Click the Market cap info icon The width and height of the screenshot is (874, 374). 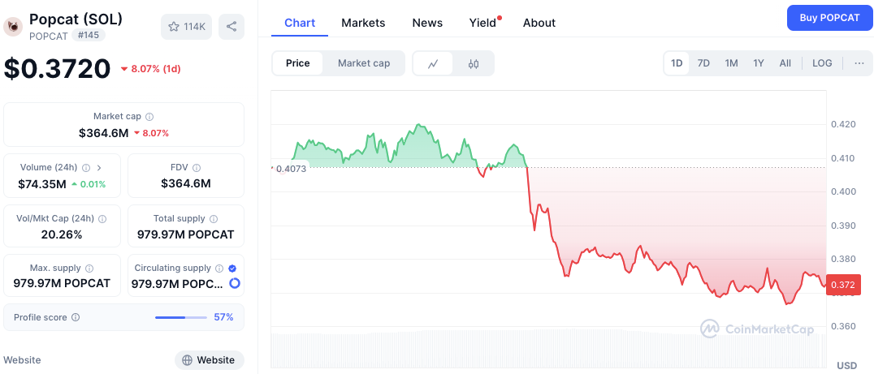click(149, 117)
